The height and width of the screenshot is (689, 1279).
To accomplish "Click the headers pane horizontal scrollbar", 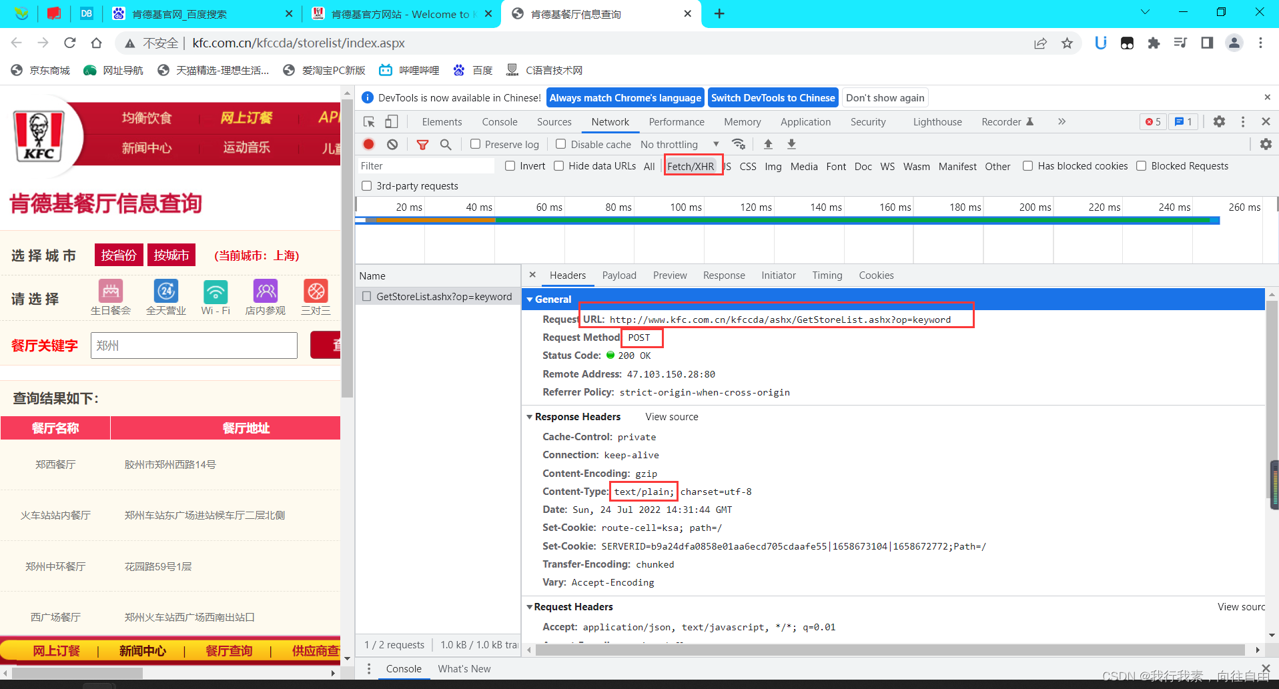I will (890, 650).
